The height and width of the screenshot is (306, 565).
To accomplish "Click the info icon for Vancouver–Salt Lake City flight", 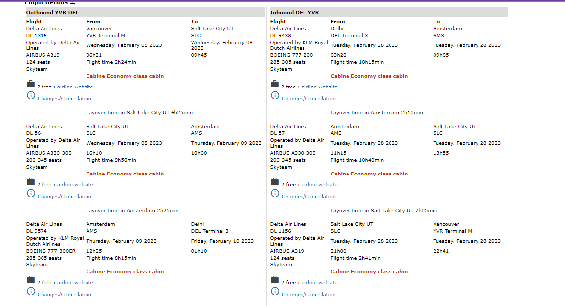I will coord(31,96).
